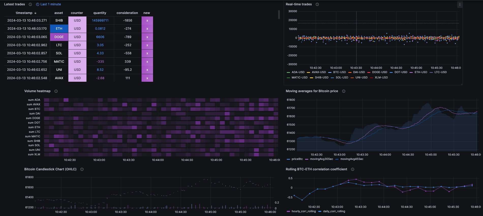The height and width of the screenshot is (216, 483).
Task: Toggle SOL-USD series visibility
Action: pos(342,77)
